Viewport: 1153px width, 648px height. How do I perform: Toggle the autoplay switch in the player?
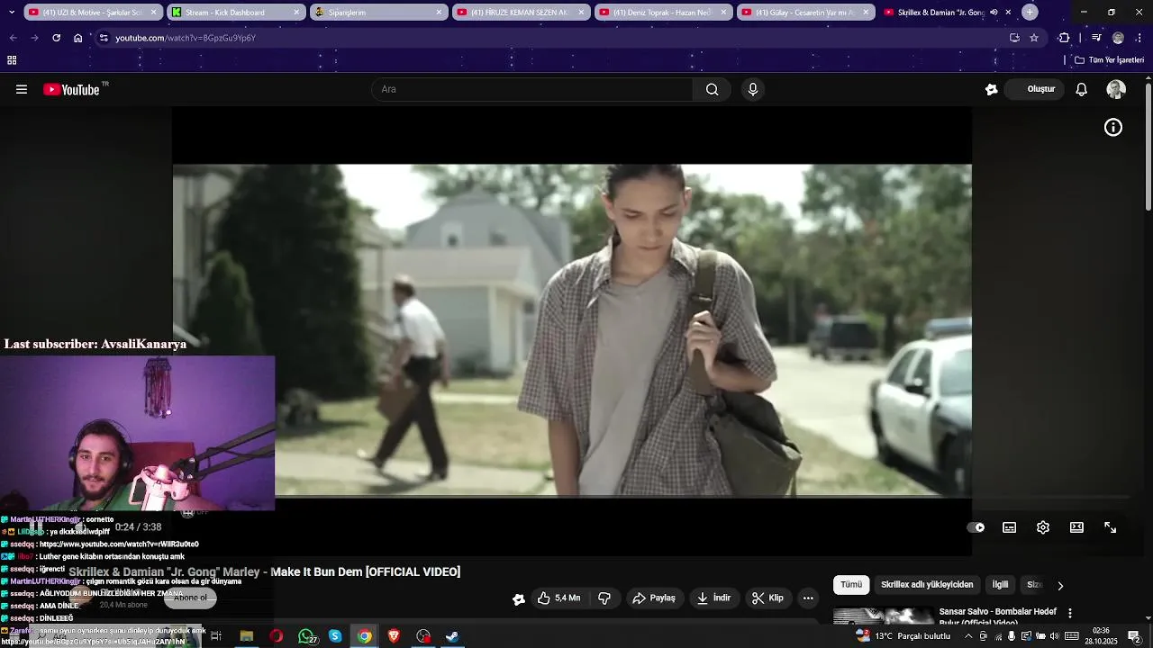976,527
